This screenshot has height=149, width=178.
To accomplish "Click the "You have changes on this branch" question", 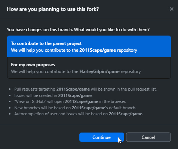I will tap(78, 30).
